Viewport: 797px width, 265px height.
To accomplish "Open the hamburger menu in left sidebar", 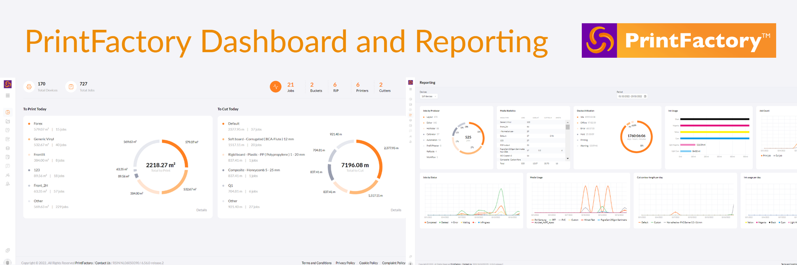I will [x=7, y=95].
